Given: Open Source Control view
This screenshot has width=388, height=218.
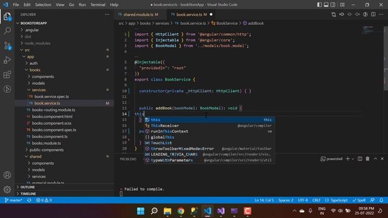Looking at the screenshot, I should pos(7,46).
